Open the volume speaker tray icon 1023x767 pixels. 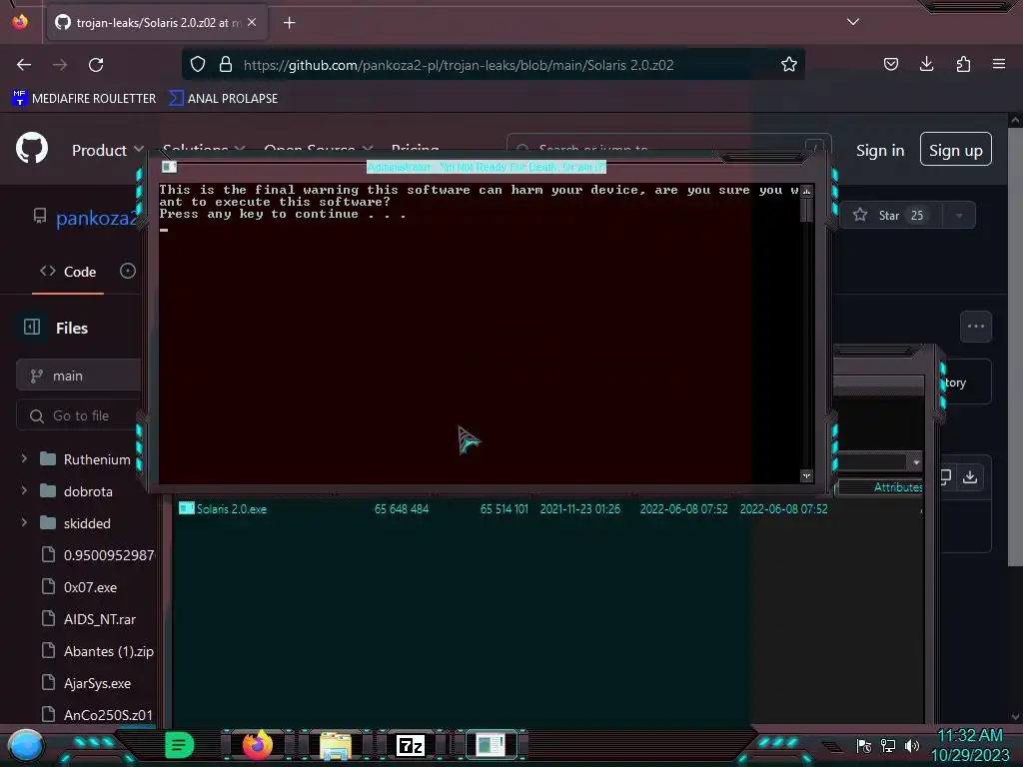tap(912, 745)
